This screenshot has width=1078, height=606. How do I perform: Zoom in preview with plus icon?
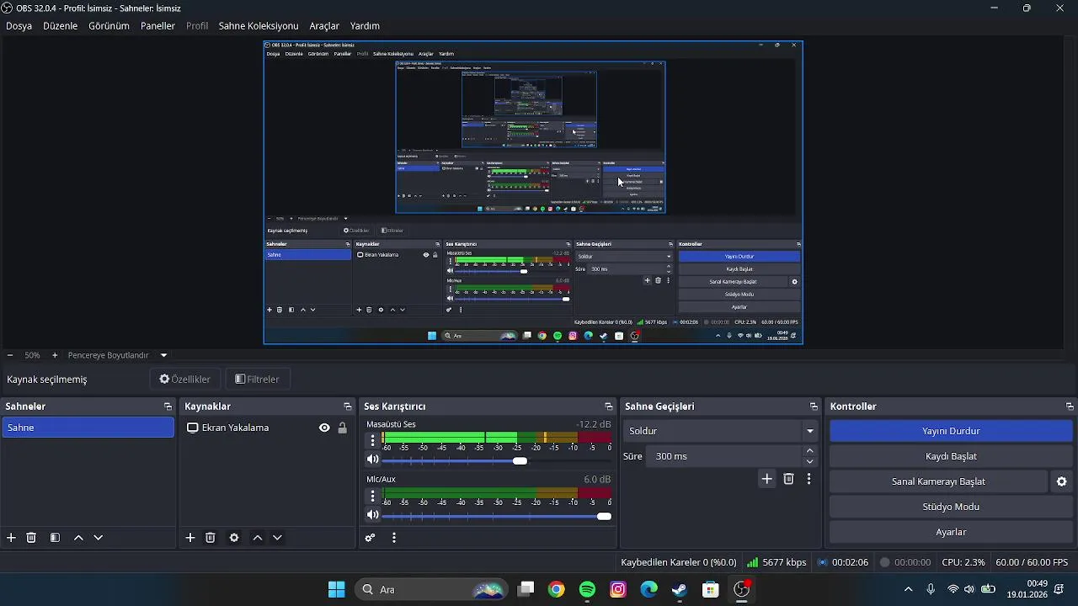click(x=55, y=355)
